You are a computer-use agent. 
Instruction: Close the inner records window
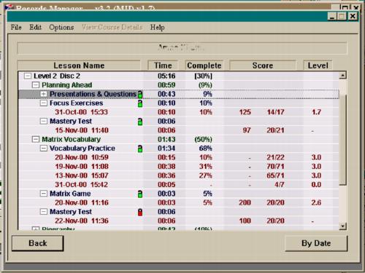[353, 16]
